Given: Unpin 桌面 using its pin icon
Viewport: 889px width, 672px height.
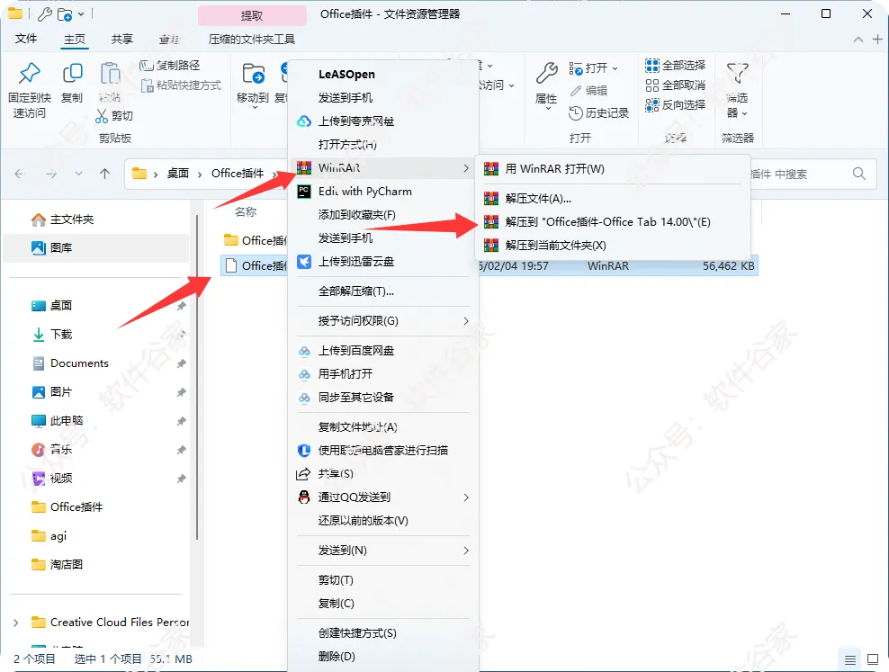Looking at the screenshot, I should 182,306.
